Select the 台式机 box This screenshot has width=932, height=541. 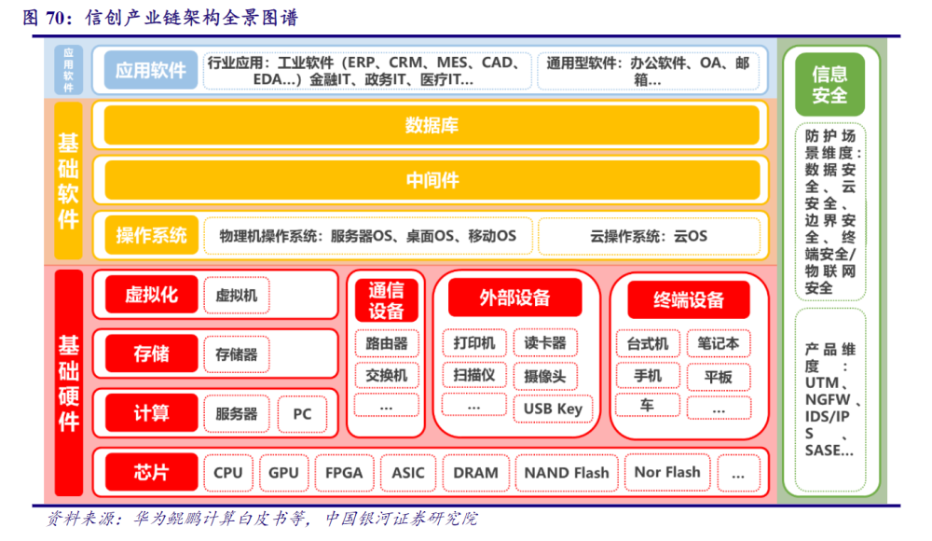coord(648,343)
